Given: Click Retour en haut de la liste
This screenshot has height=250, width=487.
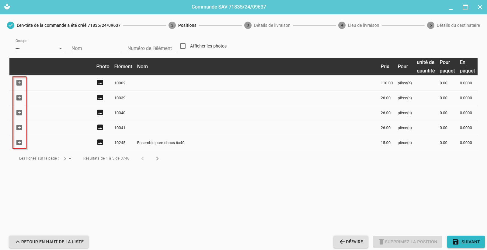Looking at the screenshot, I should 49,242.
